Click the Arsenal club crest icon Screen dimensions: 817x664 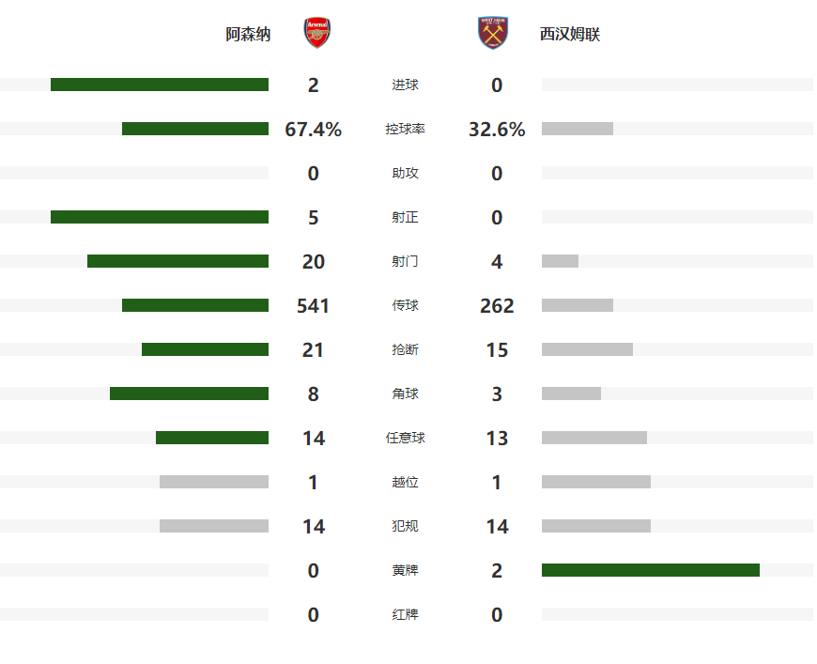(316, 33)
